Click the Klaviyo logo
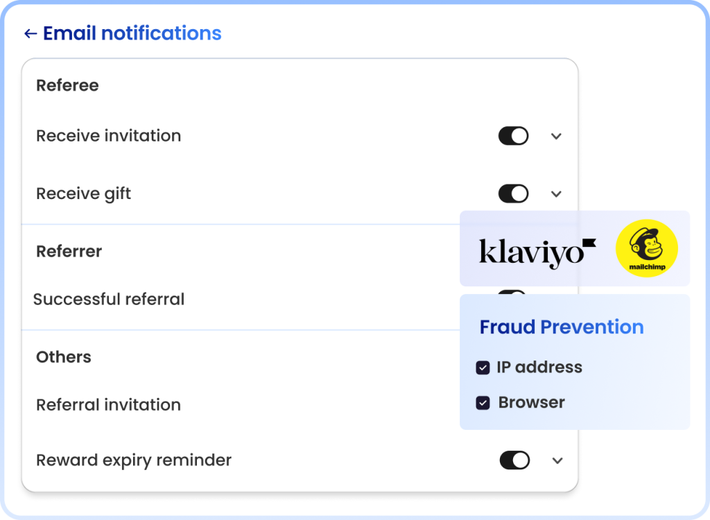710x520 pixels. pyautogui.click(x=537, y=252)
